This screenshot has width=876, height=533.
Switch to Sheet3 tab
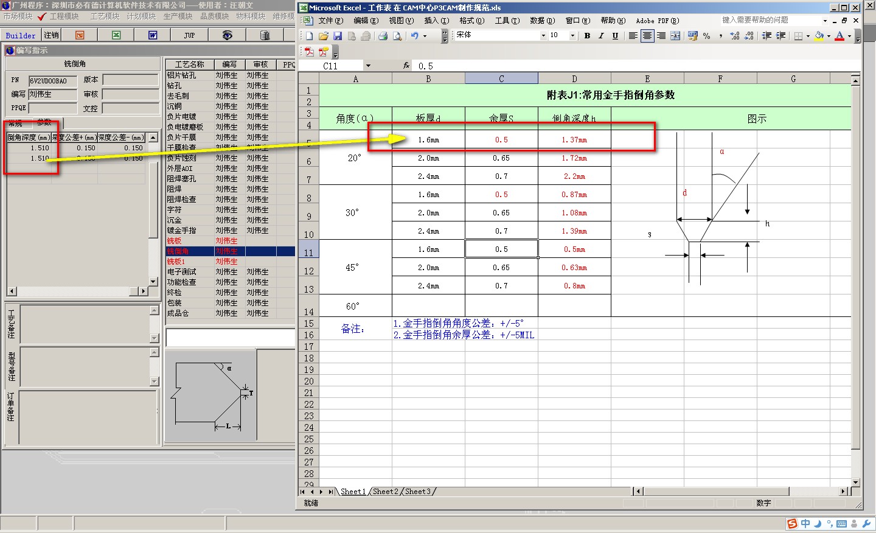click(417, 492)
